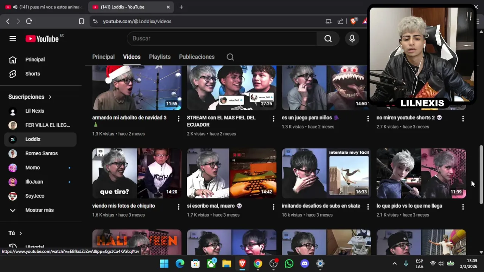Go to Principal in sidebar
Screen dimensions: 484x272
[40, 60]
